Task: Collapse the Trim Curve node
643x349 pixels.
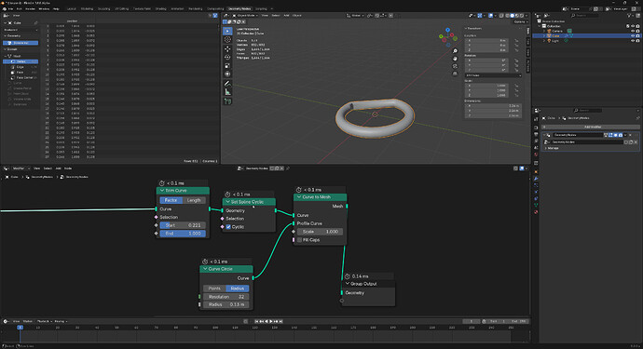Action: coord(162,191)
